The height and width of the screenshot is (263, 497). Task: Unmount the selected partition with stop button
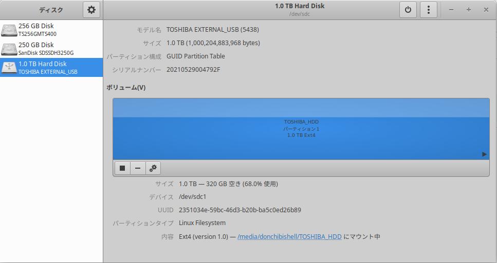(x=122, y=168)
